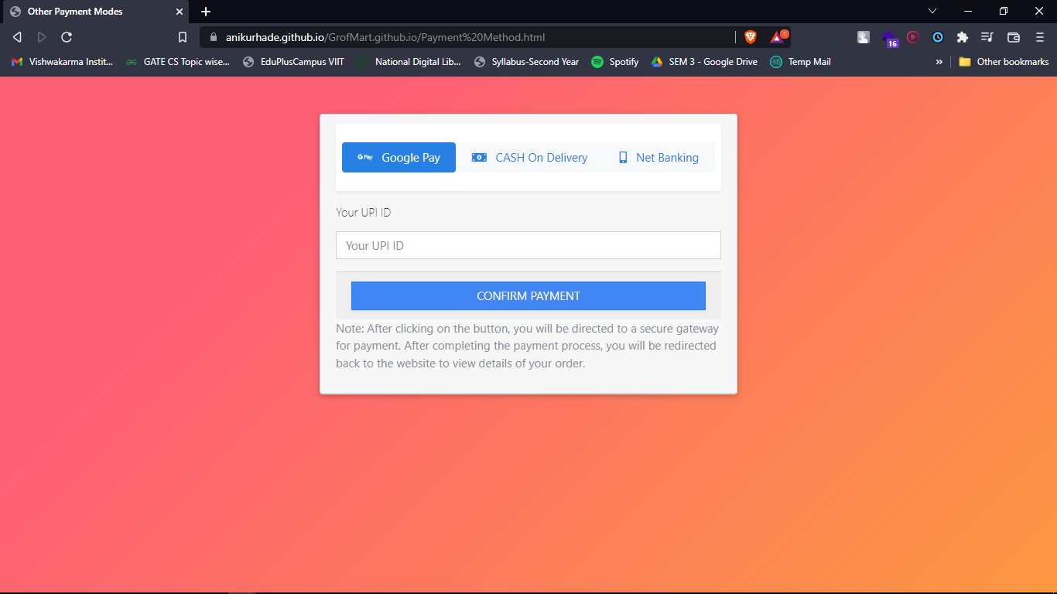Select the Other Payment Modes browser tab
The height and width of the screenshot is (594, 1057).
(97, 12)
